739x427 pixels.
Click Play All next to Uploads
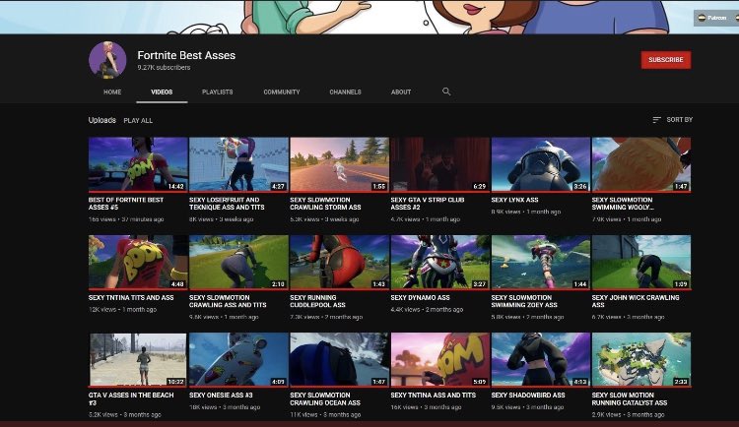tap(138, 120)
